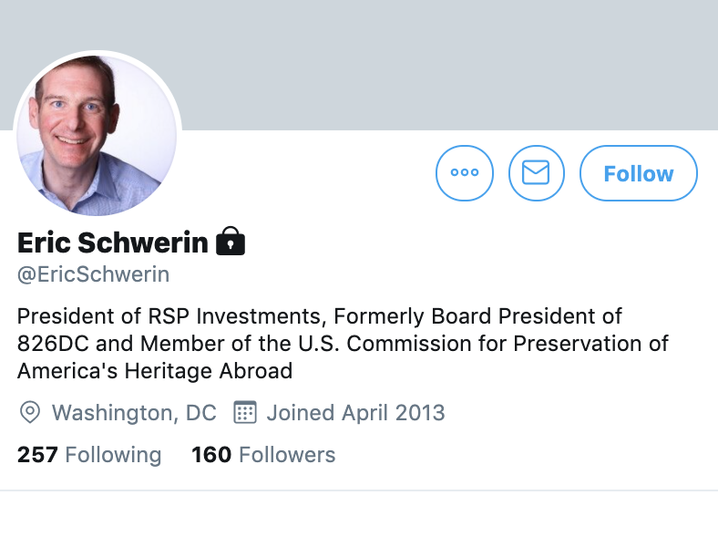Click the location pin icon
This screenshot has width=718, height=547.
(30, 412)
